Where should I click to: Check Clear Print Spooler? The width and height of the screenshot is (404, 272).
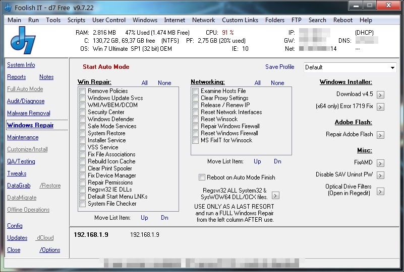[x=82, y=168]
